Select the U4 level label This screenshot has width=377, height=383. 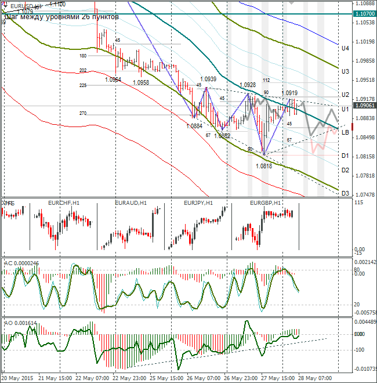coord(345,48)
